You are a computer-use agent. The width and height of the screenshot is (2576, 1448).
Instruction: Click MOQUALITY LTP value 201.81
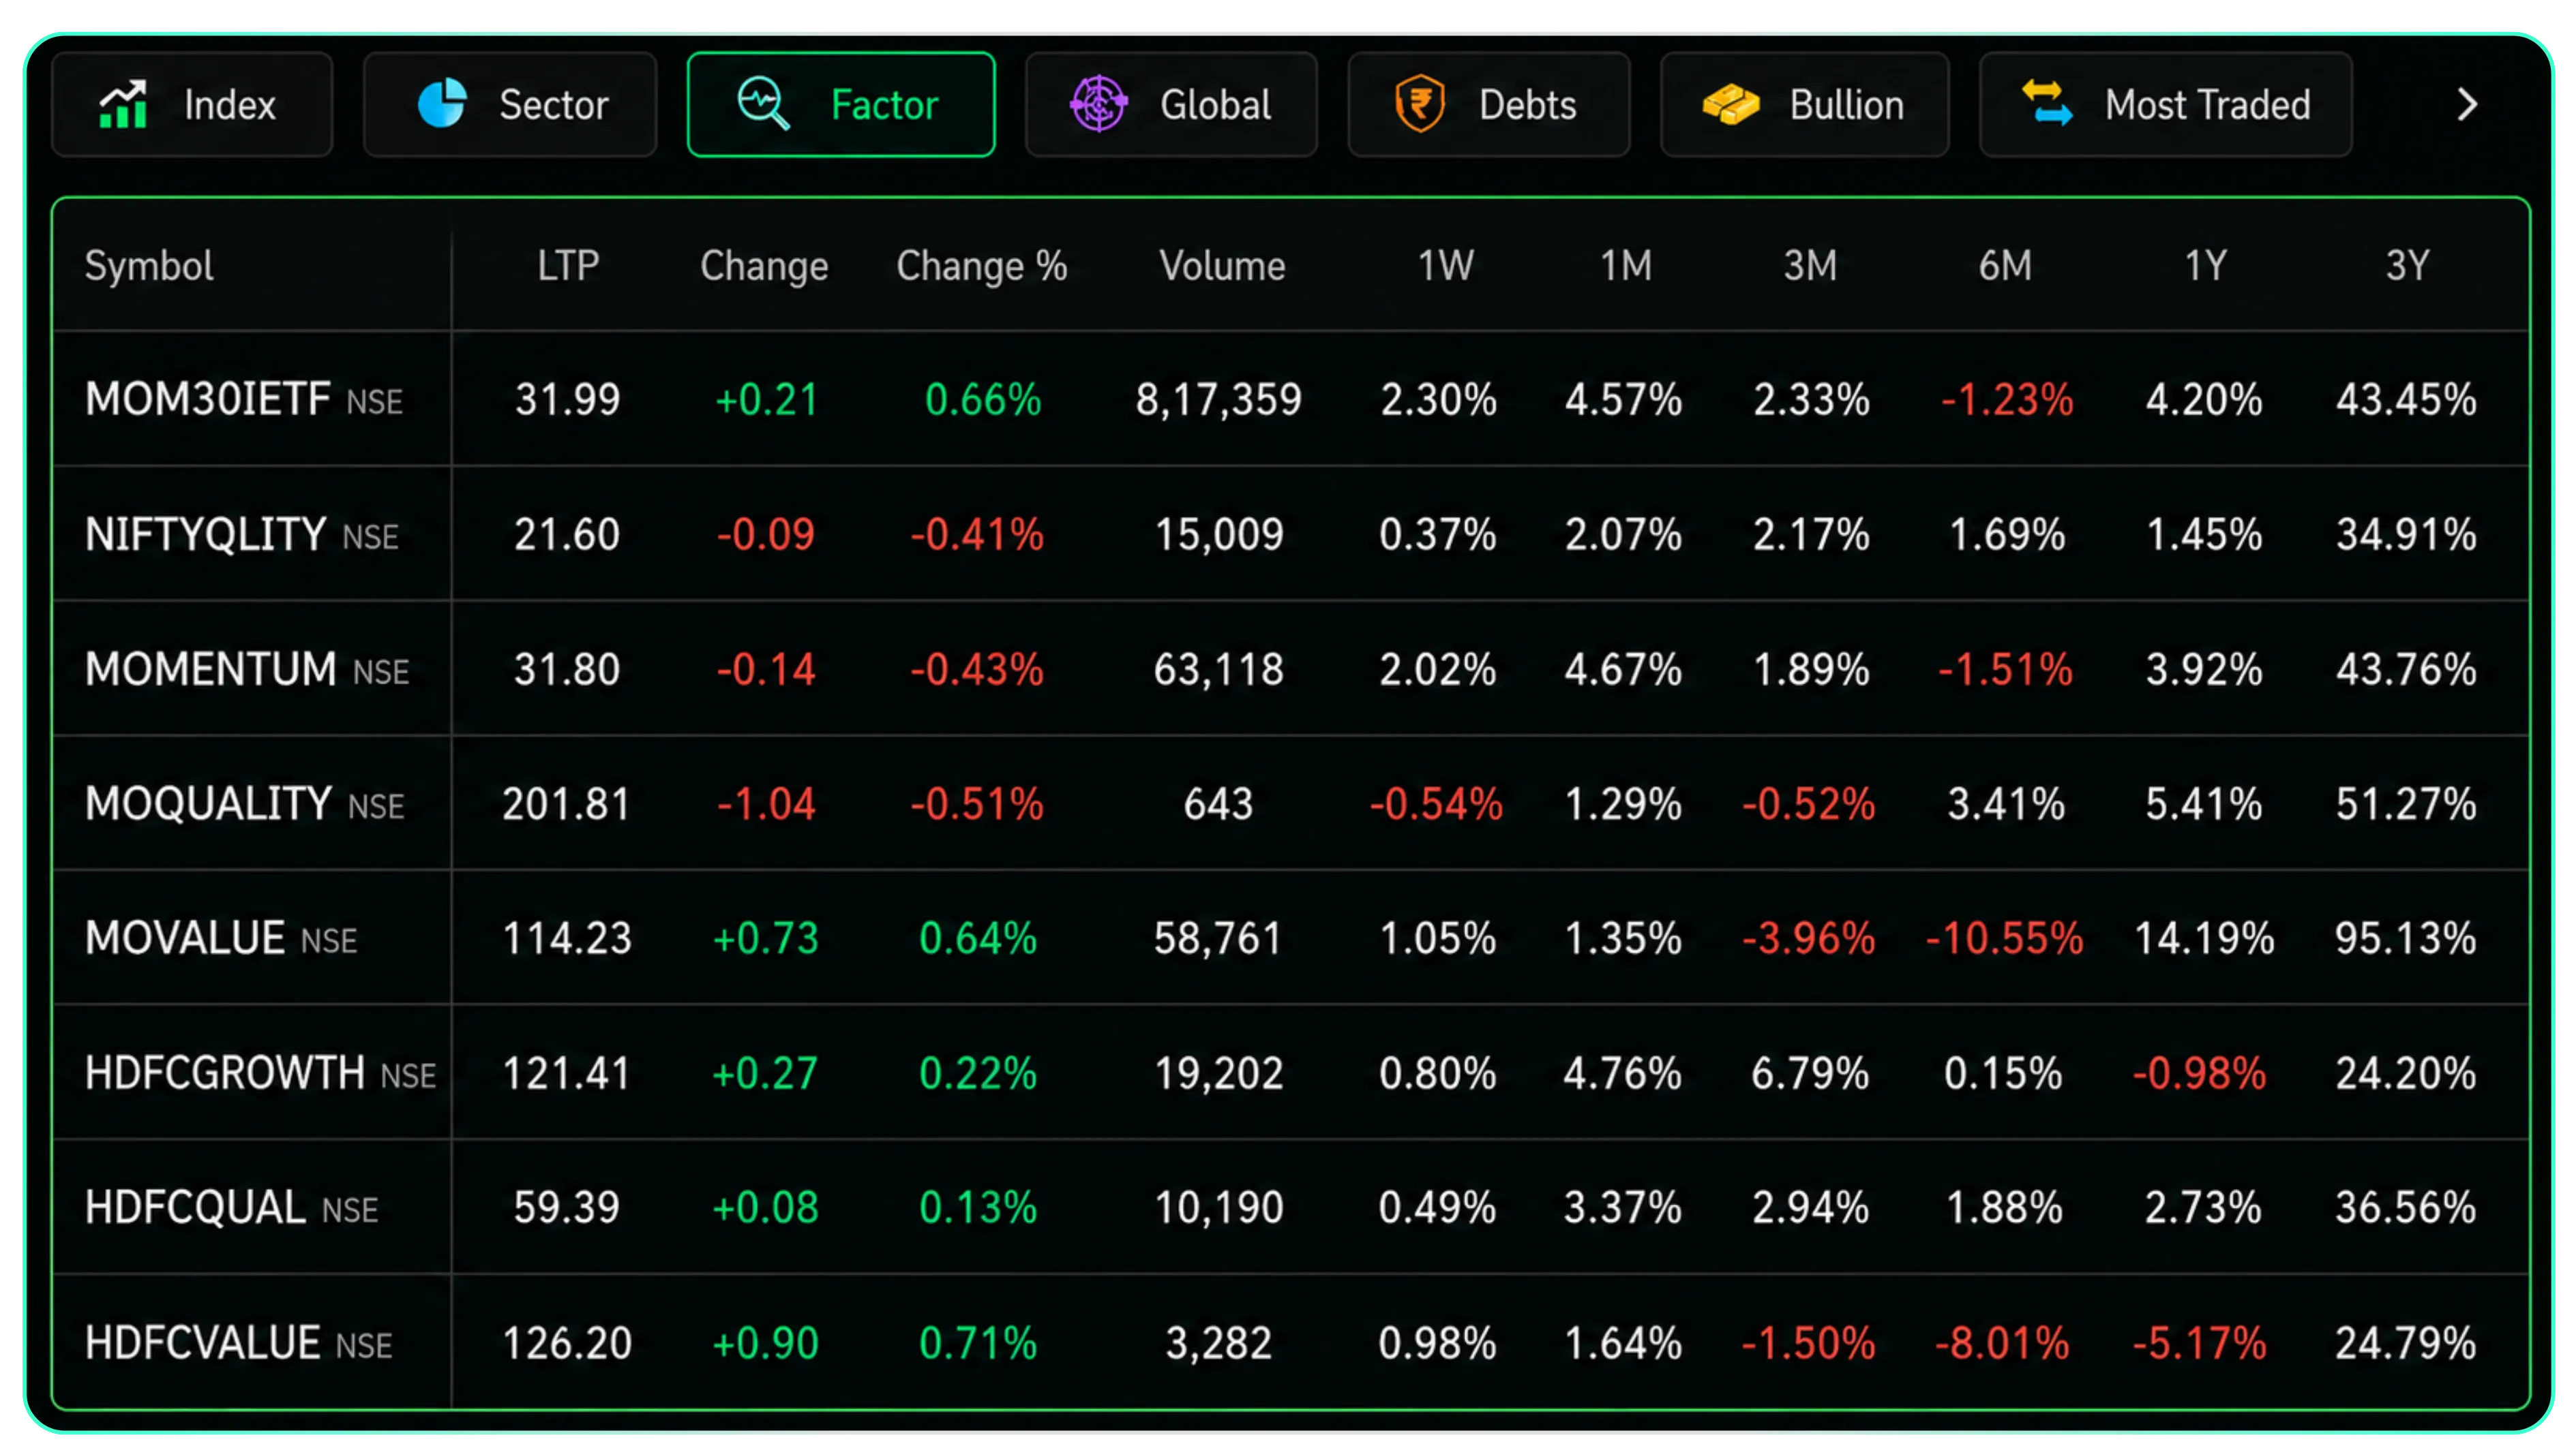click(x=566, y=805)
